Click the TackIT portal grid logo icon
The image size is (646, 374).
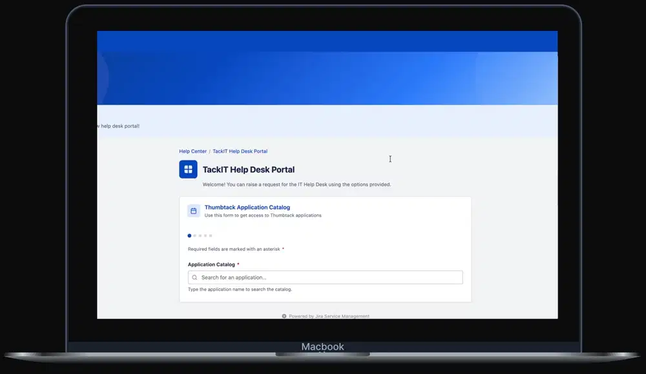188,170
